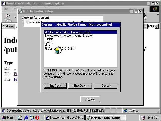The image size is (161, 121).
Task: Select the Explorer task in the list
Action: click(80, 39)
